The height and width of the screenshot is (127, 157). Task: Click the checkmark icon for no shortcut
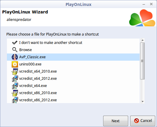click(x=15, y=43)
